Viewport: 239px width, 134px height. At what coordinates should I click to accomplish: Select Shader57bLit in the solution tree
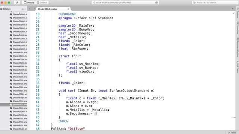[20, 94]
